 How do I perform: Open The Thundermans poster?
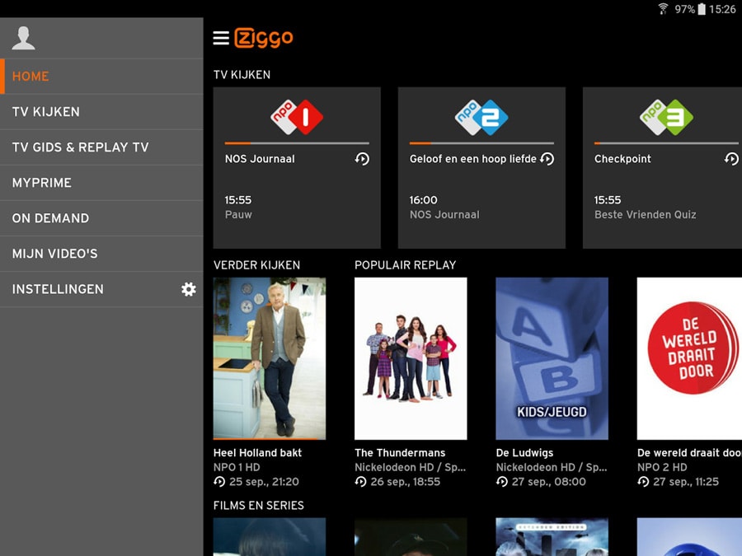coord(411,358)
